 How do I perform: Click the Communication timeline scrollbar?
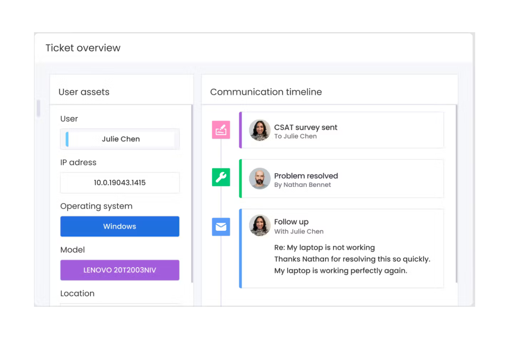pyautogui.click(x=456, y=194)
